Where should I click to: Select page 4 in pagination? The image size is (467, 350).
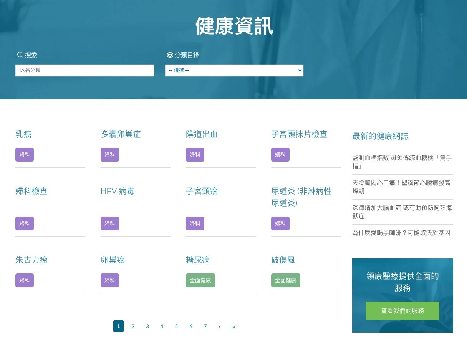coord(162,326)
